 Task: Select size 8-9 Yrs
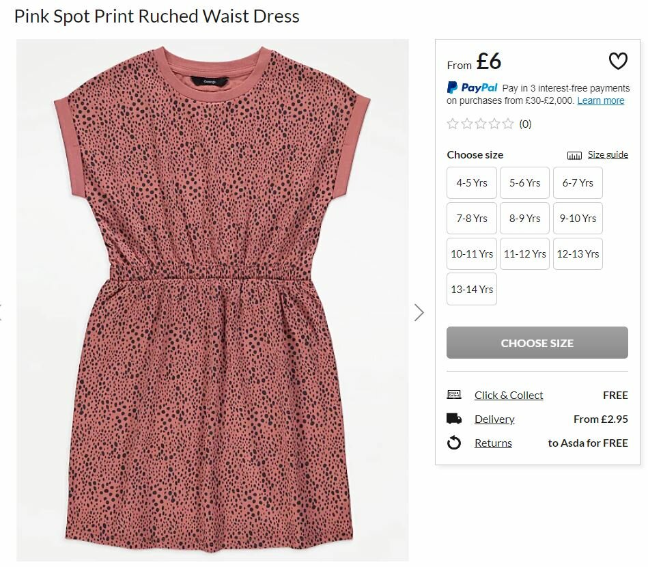point(524,219)
